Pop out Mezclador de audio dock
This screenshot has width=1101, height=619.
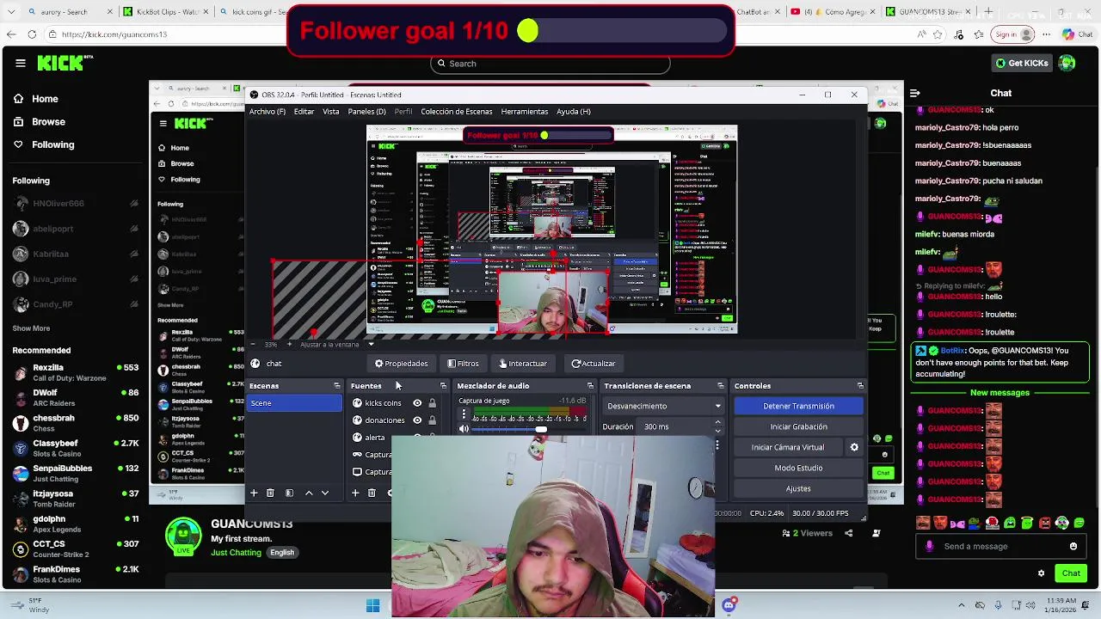click(x=590, y=386)
